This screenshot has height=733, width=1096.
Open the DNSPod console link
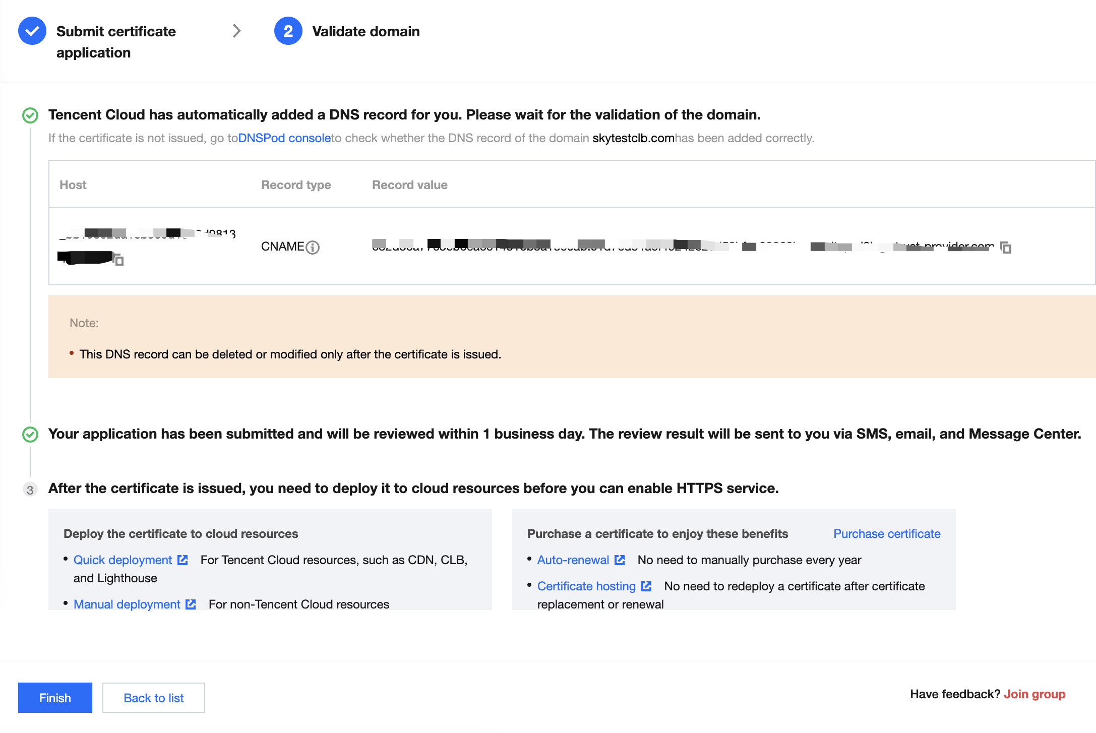pyautogui.click(x=284, y=138)
